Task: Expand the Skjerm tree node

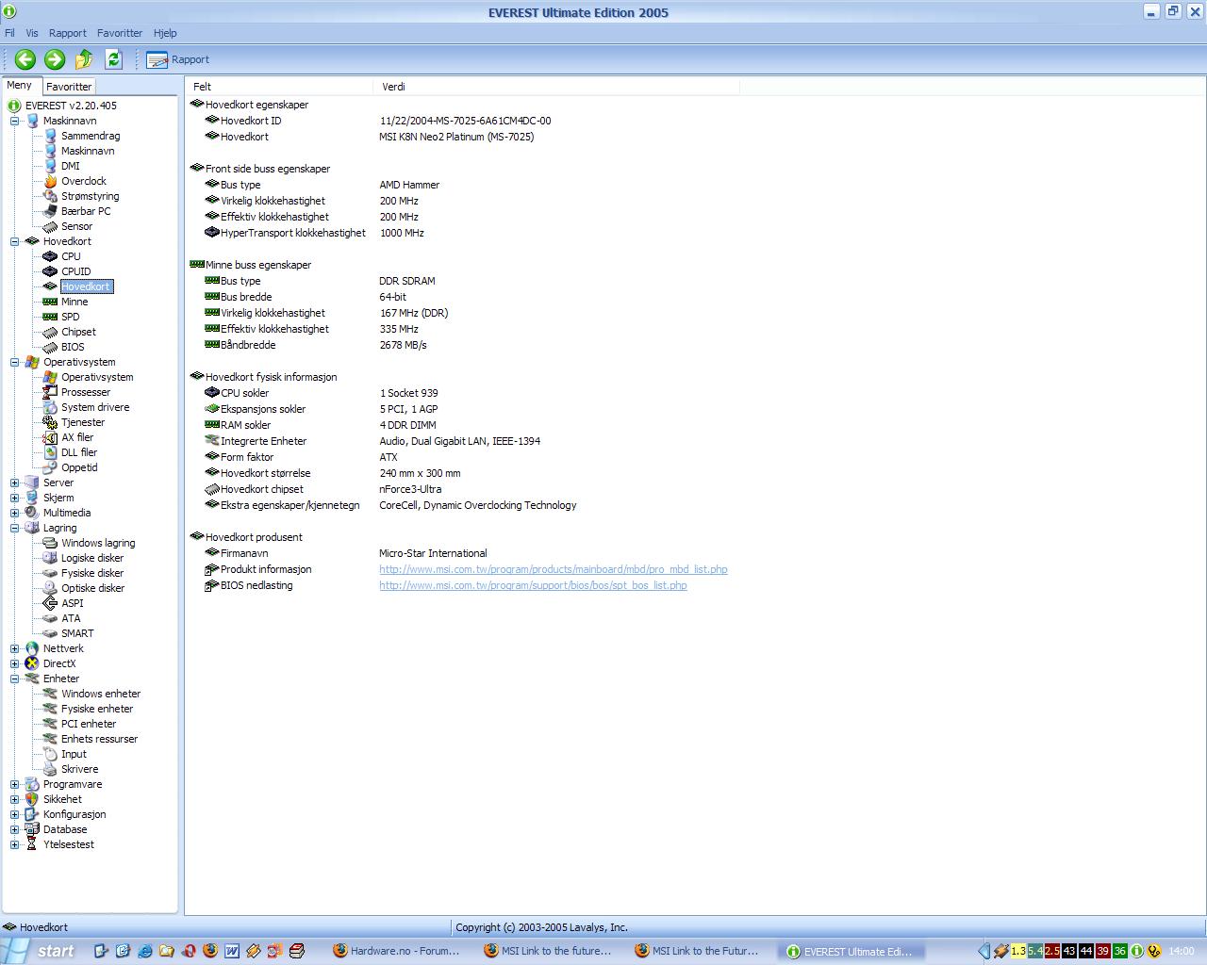Action: tap(15, 498)
